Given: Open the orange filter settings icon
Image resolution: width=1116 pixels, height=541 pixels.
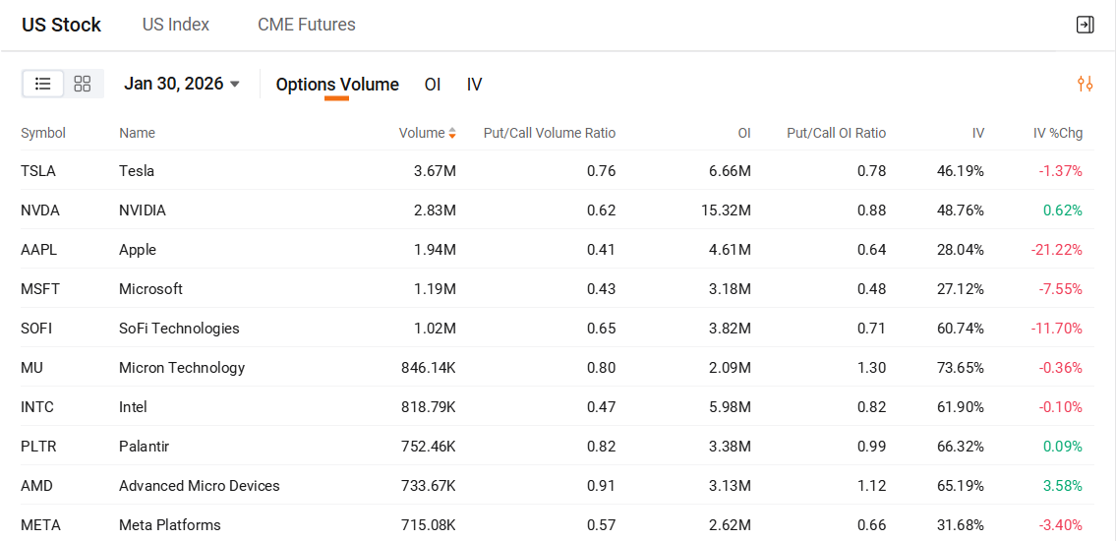Looking at the screenshot, I should coord(1085,84).
